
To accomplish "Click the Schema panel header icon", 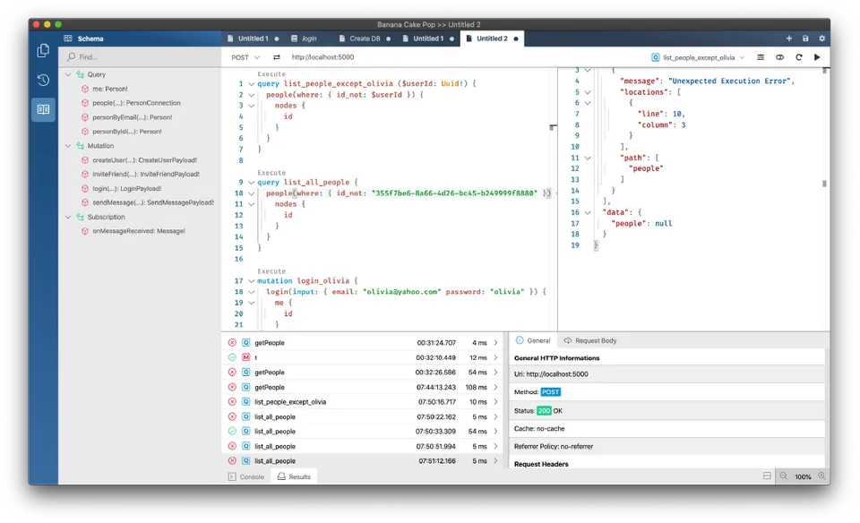I will [x=68, y=39].
